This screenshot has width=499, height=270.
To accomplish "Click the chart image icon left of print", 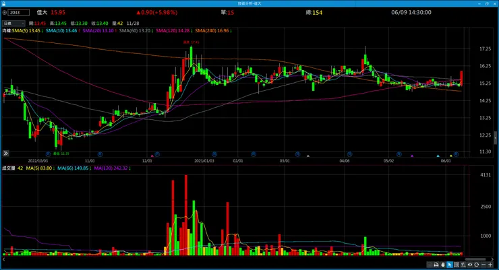I will 430,265.
